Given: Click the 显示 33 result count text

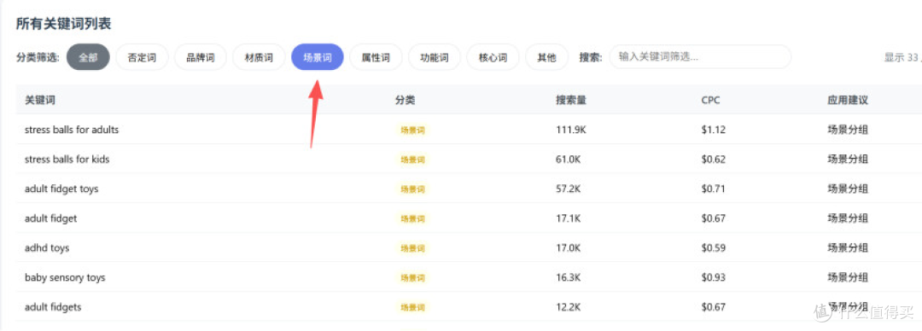Looking at the screenshot, I should click(902, 58).
